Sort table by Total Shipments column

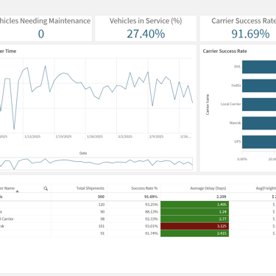point(90,188)
